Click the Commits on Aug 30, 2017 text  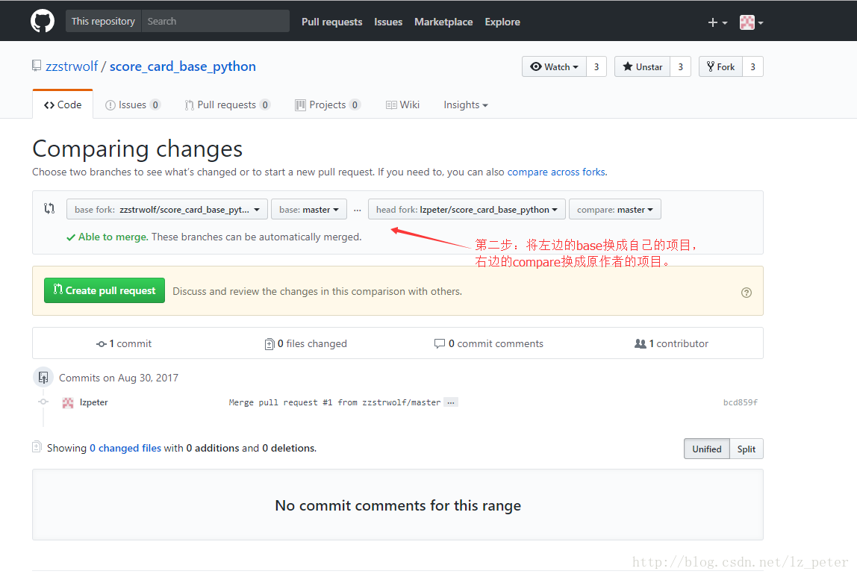click(x=119, y=378)
